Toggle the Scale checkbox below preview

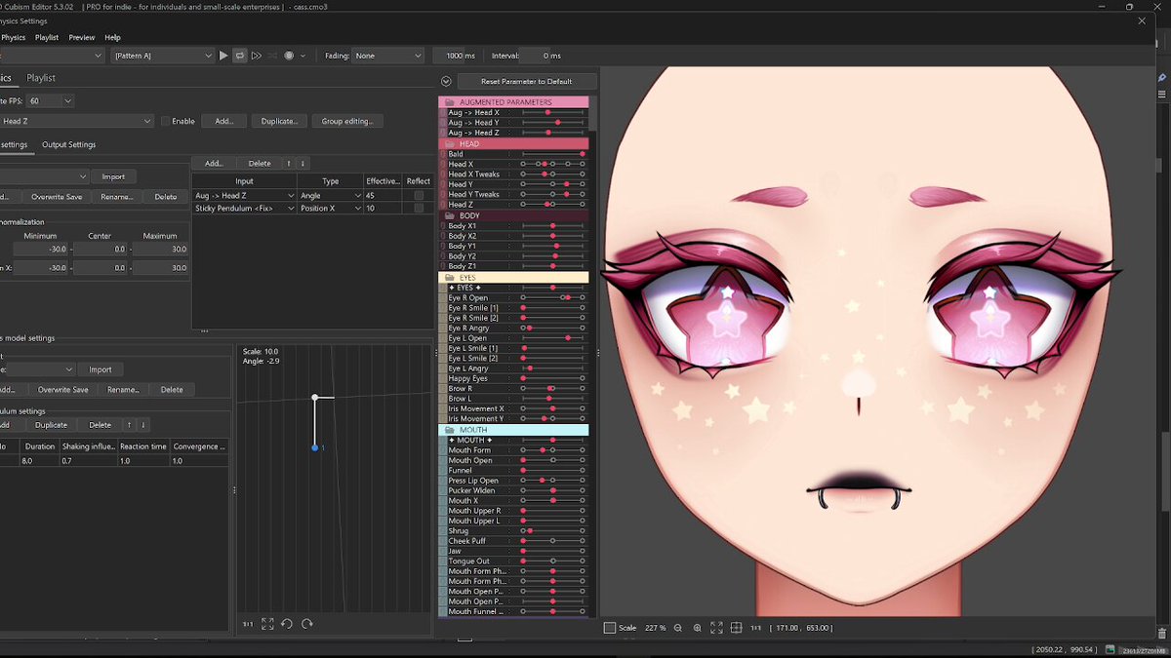pyautogui.click(x=610, y=628)
